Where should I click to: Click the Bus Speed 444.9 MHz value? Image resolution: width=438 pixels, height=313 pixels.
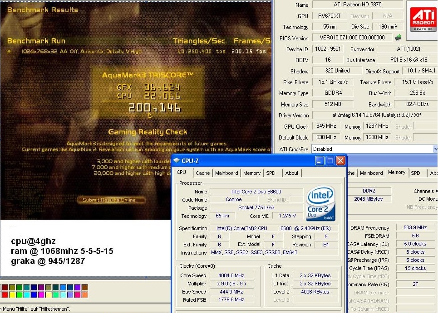[231, 292]
